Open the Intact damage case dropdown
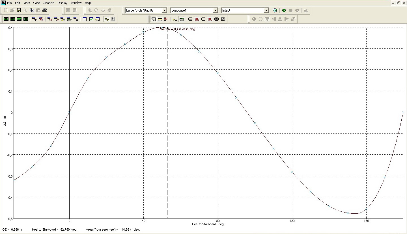This screenshot has width=407, height=234. pyautogui.click(x=266, y=10)
